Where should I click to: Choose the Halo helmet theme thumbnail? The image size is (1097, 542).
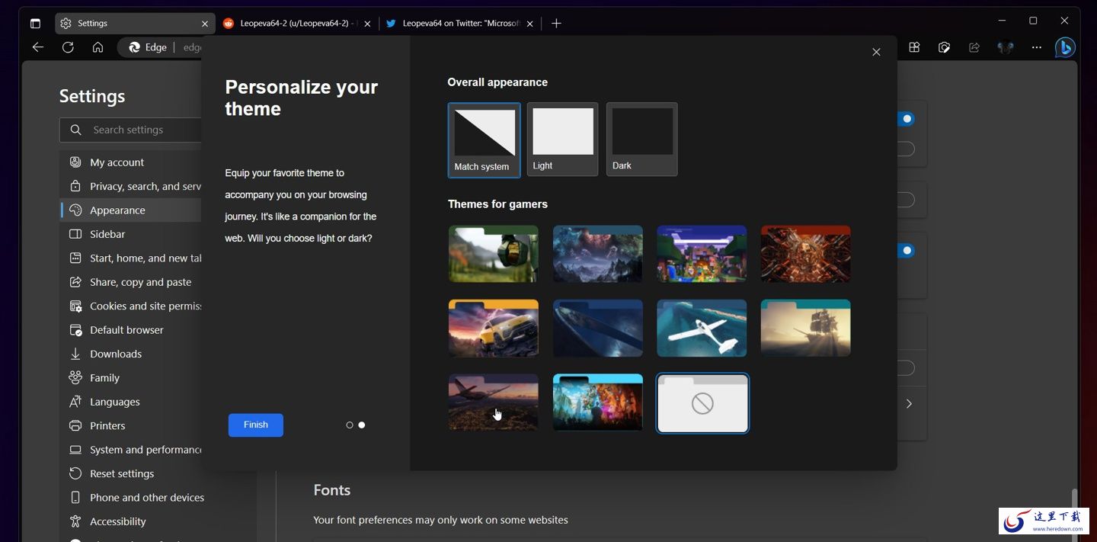tap(494, 254)
